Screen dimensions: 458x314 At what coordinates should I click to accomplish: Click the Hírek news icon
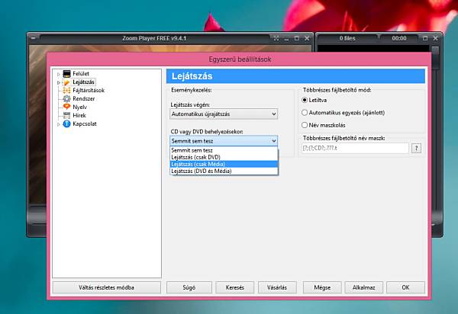pyautogui.click(x=67, y=115)
